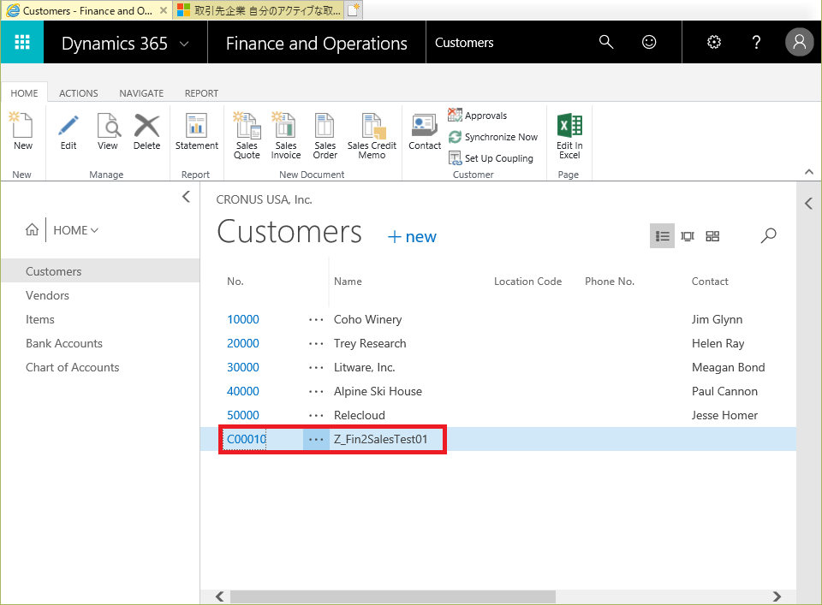Open row menu for Coho Winery
Viewport: 822px width, 605px height.
[316, 319]
